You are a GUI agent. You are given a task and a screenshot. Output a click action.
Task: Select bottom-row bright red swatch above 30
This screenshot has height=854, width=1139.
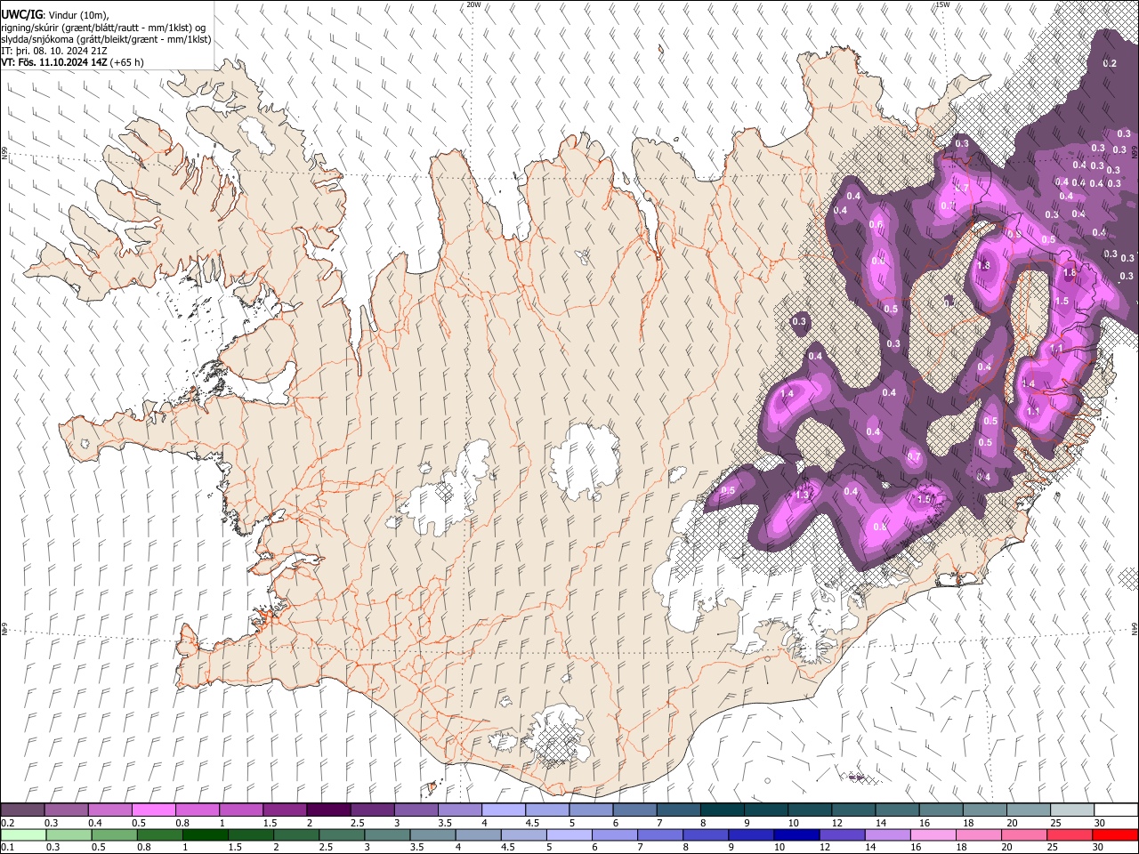click(x=1115, y=834)
